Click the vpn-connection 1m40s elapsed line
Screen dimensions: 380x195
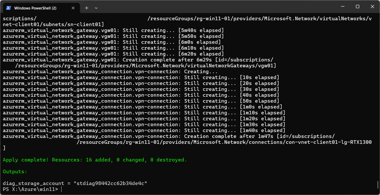click(144, 131)
